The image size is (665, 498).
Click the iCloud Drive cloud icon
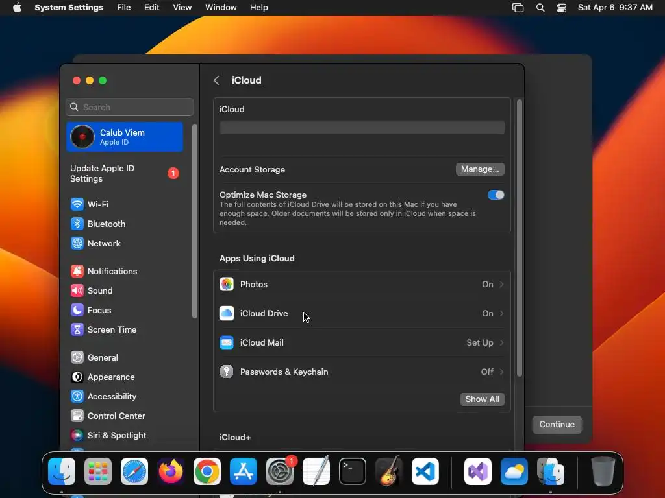(227, 313)
